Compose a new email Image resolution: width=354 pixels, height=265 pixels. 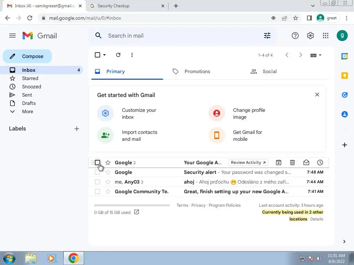(x=27, y=56)
